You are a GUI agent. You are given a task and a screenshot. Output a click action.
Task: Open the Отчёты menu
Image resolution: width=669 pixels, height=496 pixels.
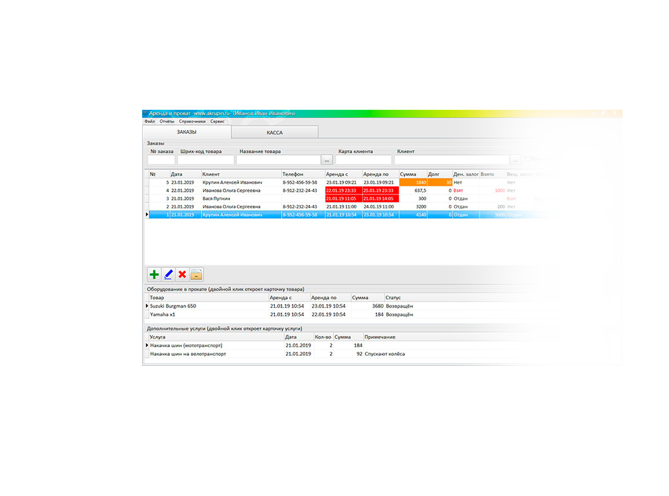[167, 122]
